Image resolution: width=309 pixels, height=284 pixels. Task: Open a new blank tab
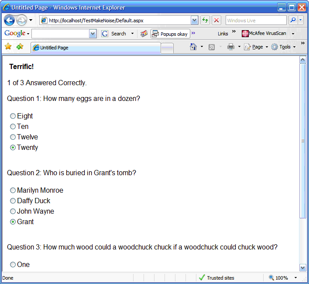167,48
